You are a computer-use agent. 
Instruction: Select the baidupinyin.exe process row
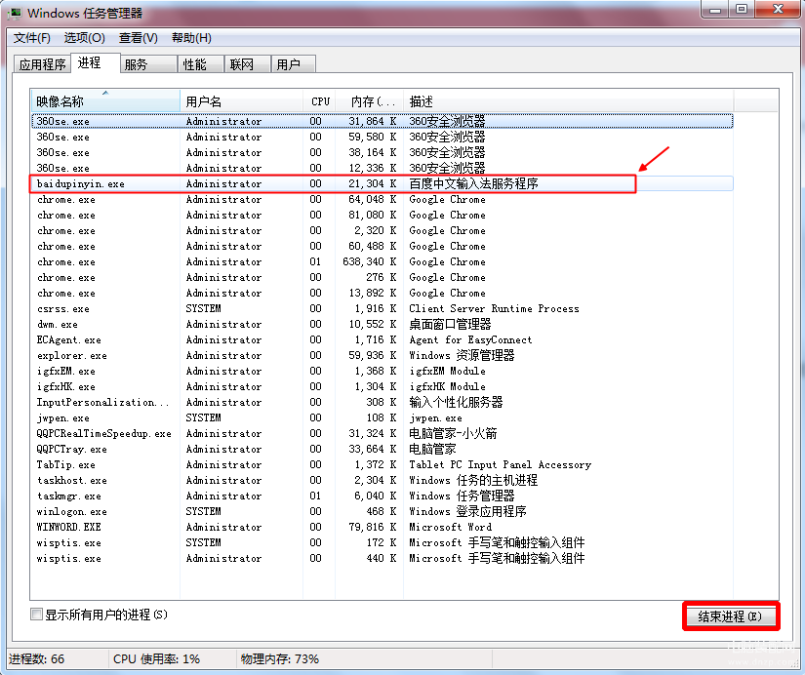point(382,183)
